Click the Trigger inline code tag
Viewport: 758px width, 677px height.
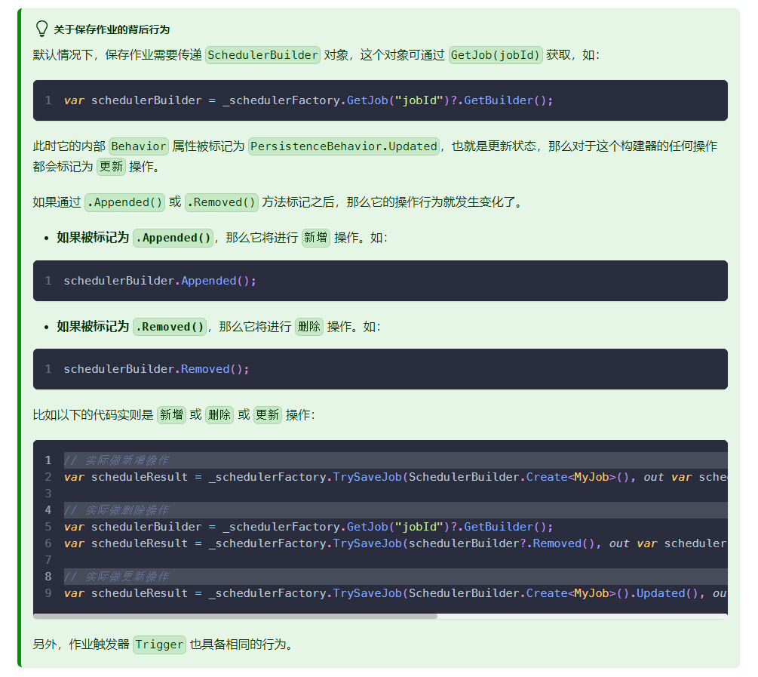click(160, 645)
